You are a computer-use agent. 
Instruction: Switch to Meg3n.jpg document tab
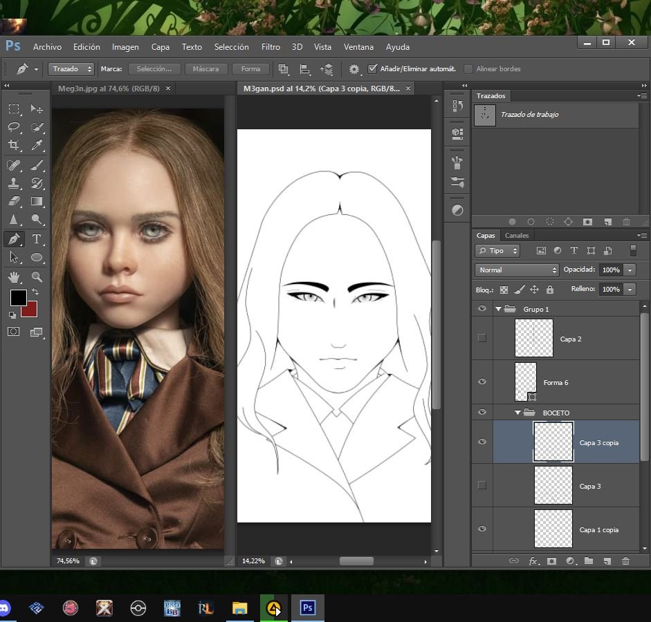coord(109,88)
